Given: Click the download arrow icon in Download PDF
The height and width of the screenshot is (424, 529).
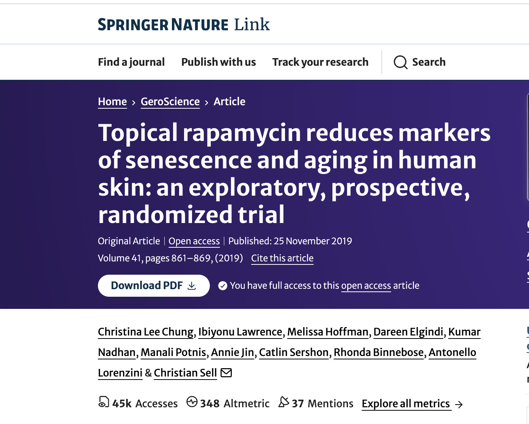Looking at the screenshot, I should click(192, 286).
